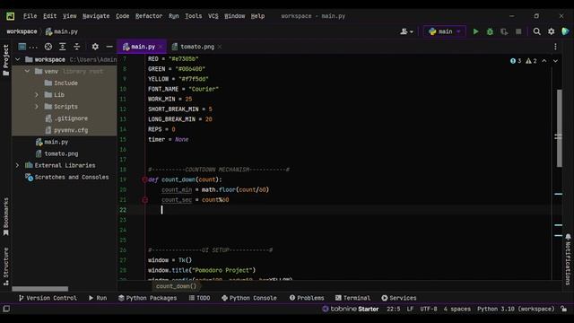Open editor tabs more-options menu
This screenshot has height=323, width=574.
pyautogui.click(x=555, y=47)
